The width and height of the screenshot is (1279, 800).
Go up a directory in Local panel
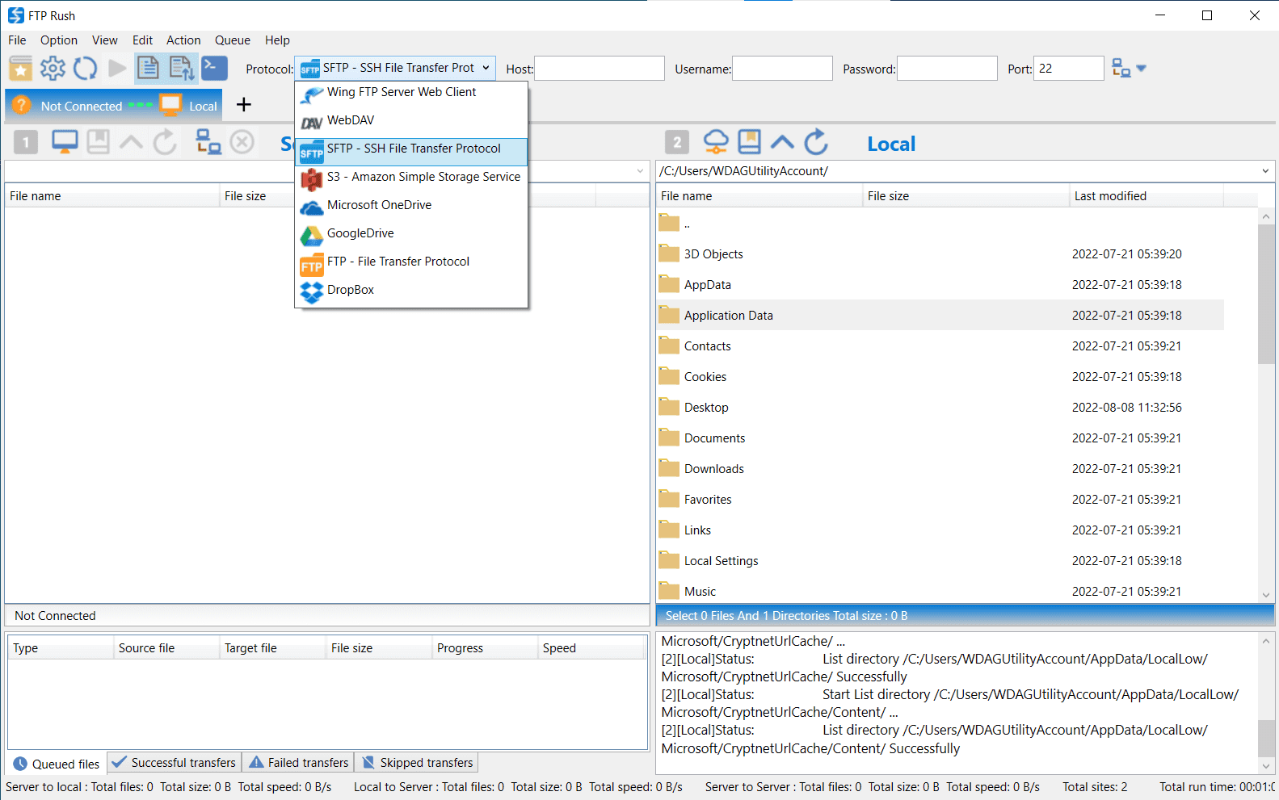point(782,143)
